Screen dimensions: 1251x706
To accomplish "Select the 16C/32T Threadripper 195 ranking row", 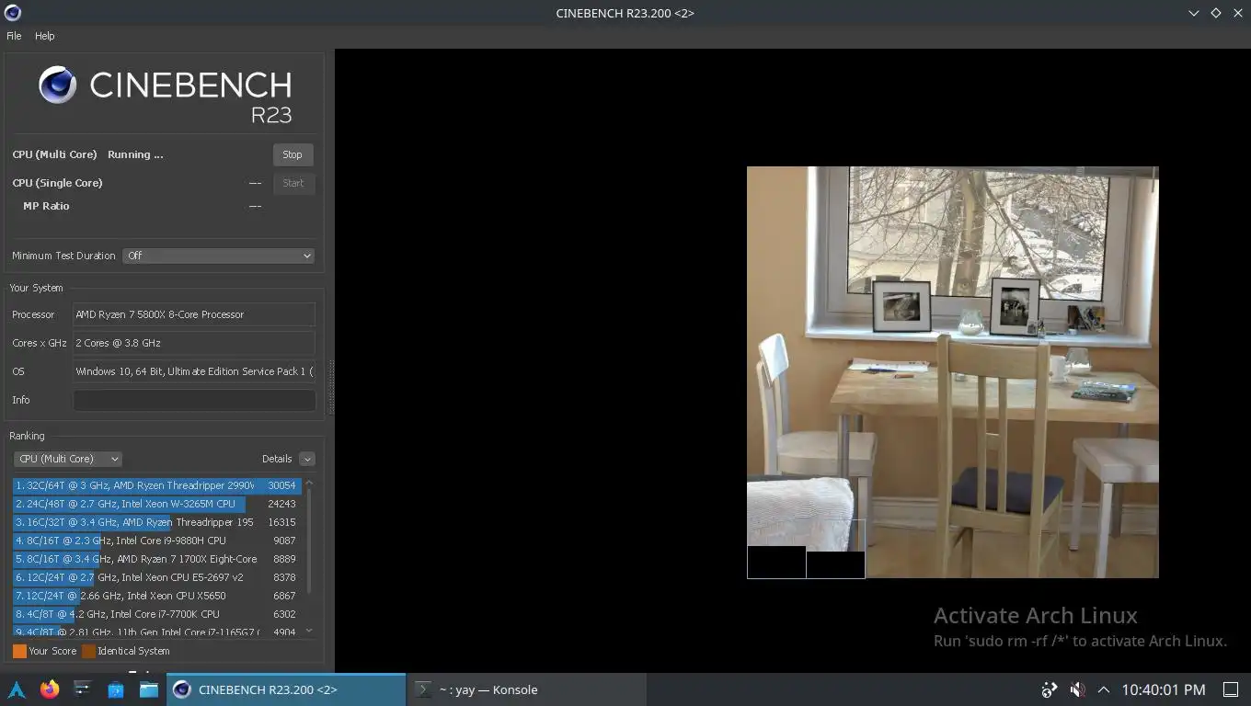I will click(157, 522).
